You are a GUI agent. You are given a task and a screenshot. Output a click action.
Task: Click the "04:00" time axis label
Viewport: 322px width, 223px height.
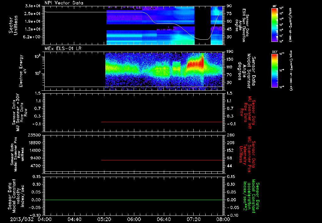45,219
